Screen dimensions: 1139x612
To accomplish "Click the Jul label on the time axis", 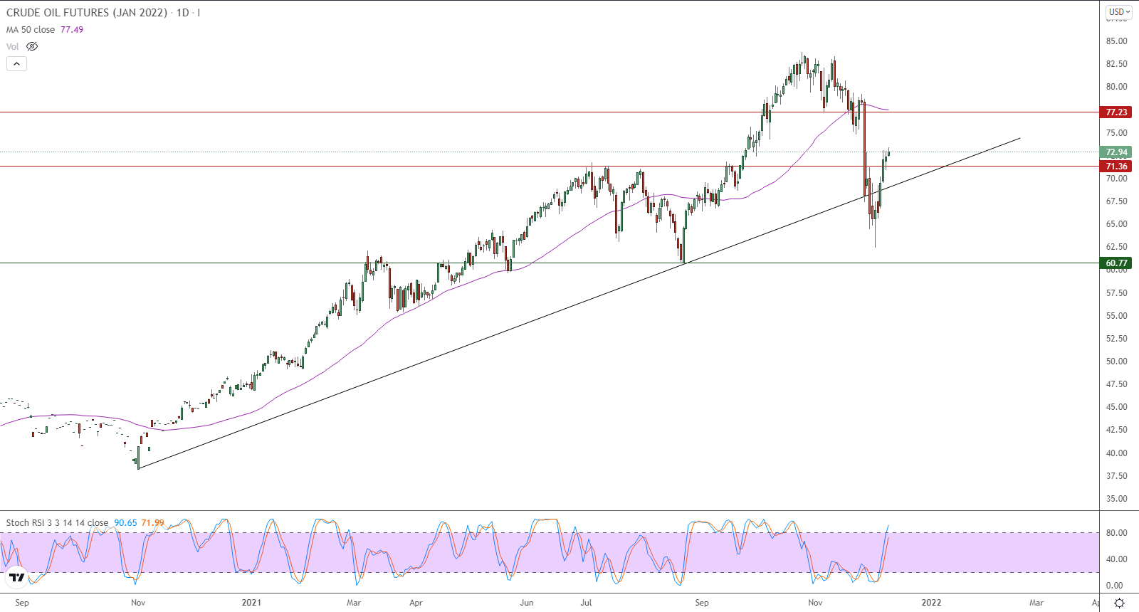I will (x=586, y=603).
